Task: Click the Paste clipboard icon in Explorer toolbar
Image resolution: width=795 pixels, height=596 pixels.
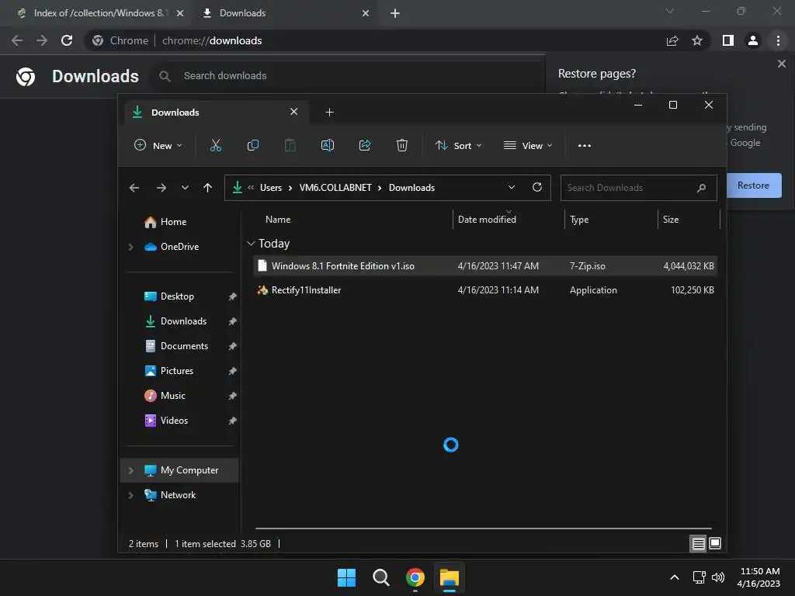Action: coord(290,145)
